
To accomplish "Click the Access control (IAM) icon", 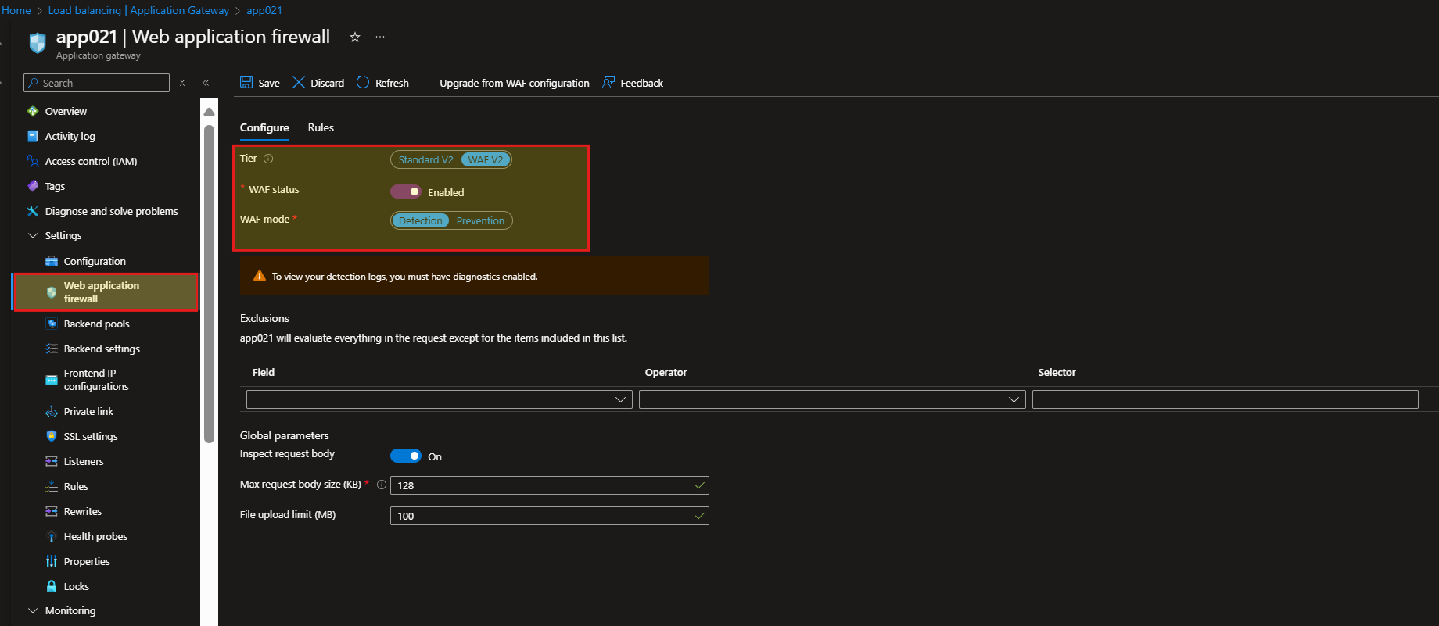I will [x=33, y=161].
